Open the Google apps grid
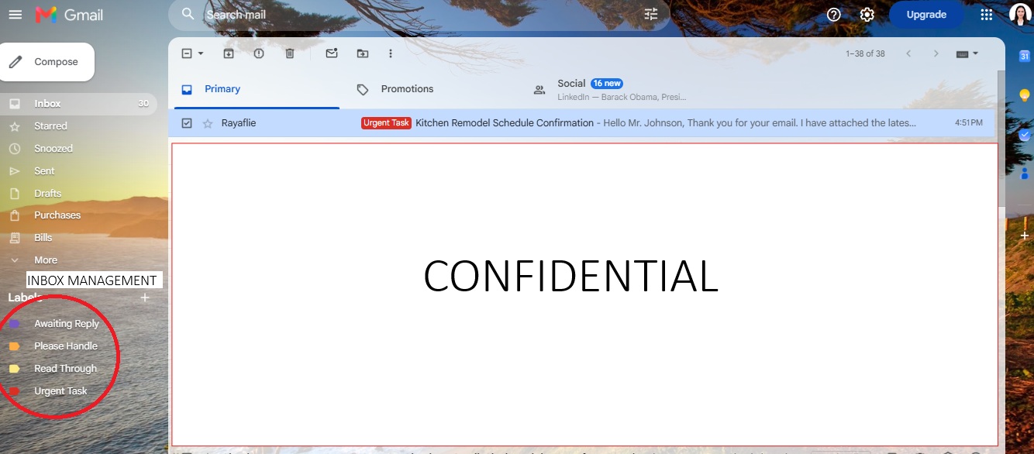The height and width of the screenshot is (454, 1034). 987,15
